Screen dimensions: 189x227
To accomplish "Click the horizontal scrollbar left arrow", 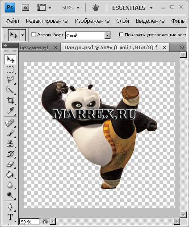I will (53, 222).
